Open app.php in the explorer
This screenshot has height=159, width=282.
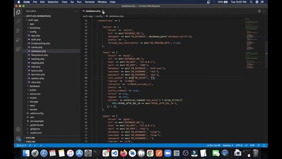point(35,36)
